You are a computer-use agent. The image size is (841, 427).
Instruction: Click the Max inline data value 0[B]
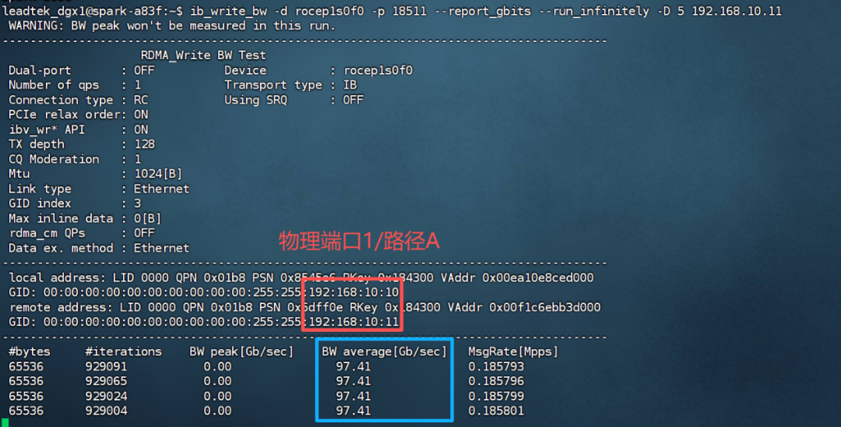click(147, 218)
